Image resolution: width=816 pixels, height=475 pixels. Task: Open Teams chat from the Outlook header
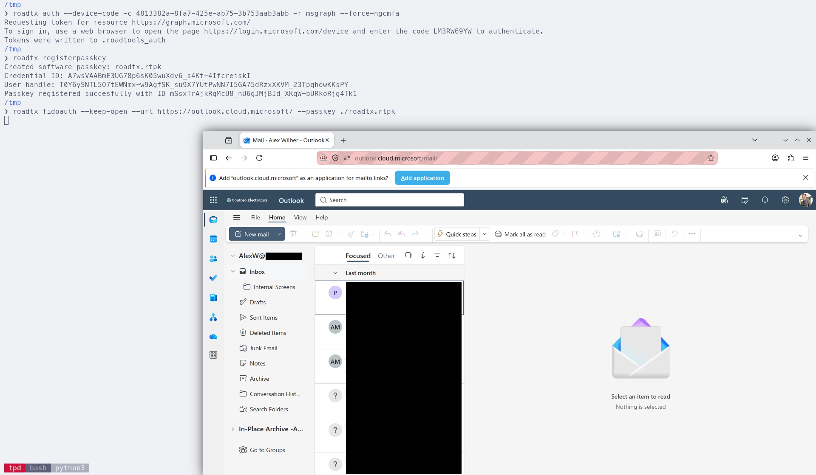(724, 200)
